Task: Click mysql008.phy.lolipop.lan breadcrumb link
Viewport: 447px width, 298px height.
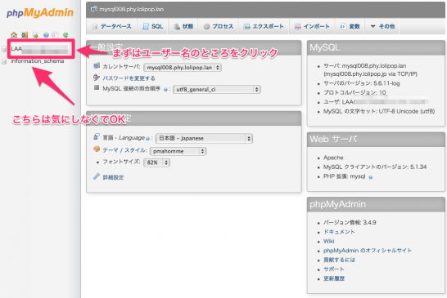Action: pyautogui.click(x=132, y=9)
